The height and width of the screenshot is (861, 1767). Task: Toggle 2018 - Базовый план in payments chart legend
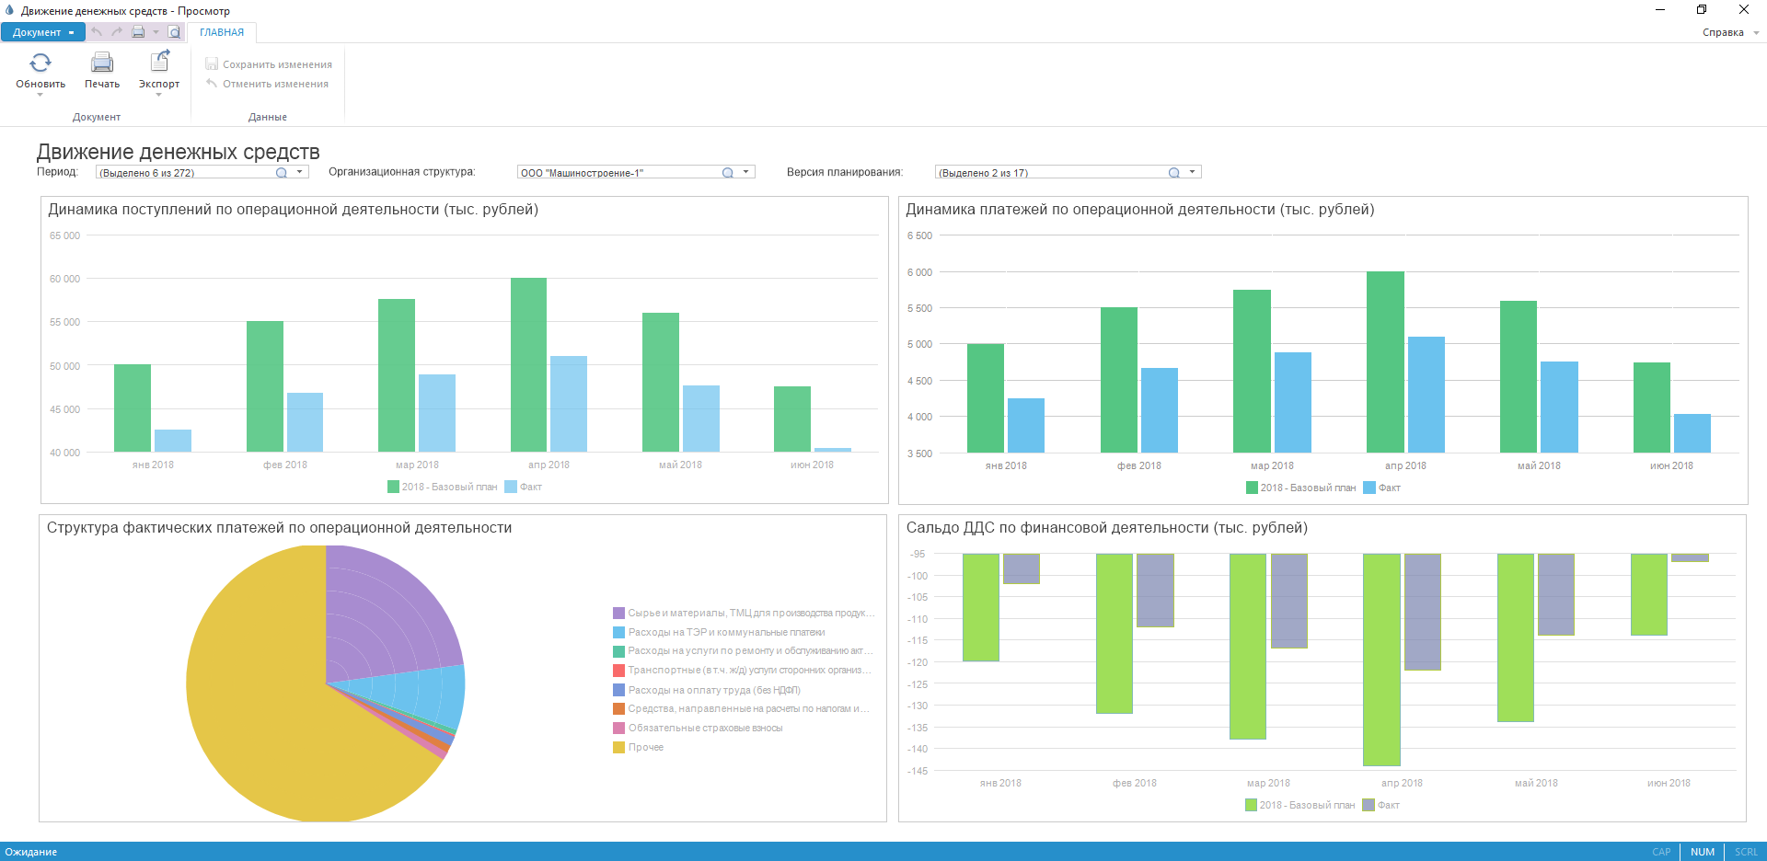click(1299, 488)
